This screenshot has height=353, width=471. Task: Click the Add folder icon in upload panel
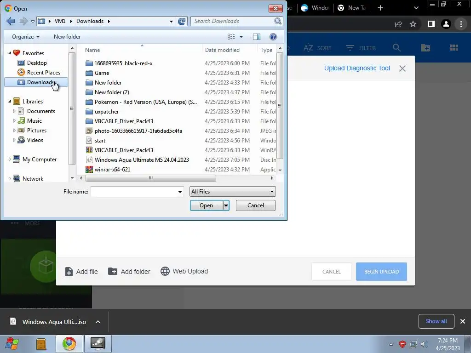pyautogui.click(x=113, y=271)
